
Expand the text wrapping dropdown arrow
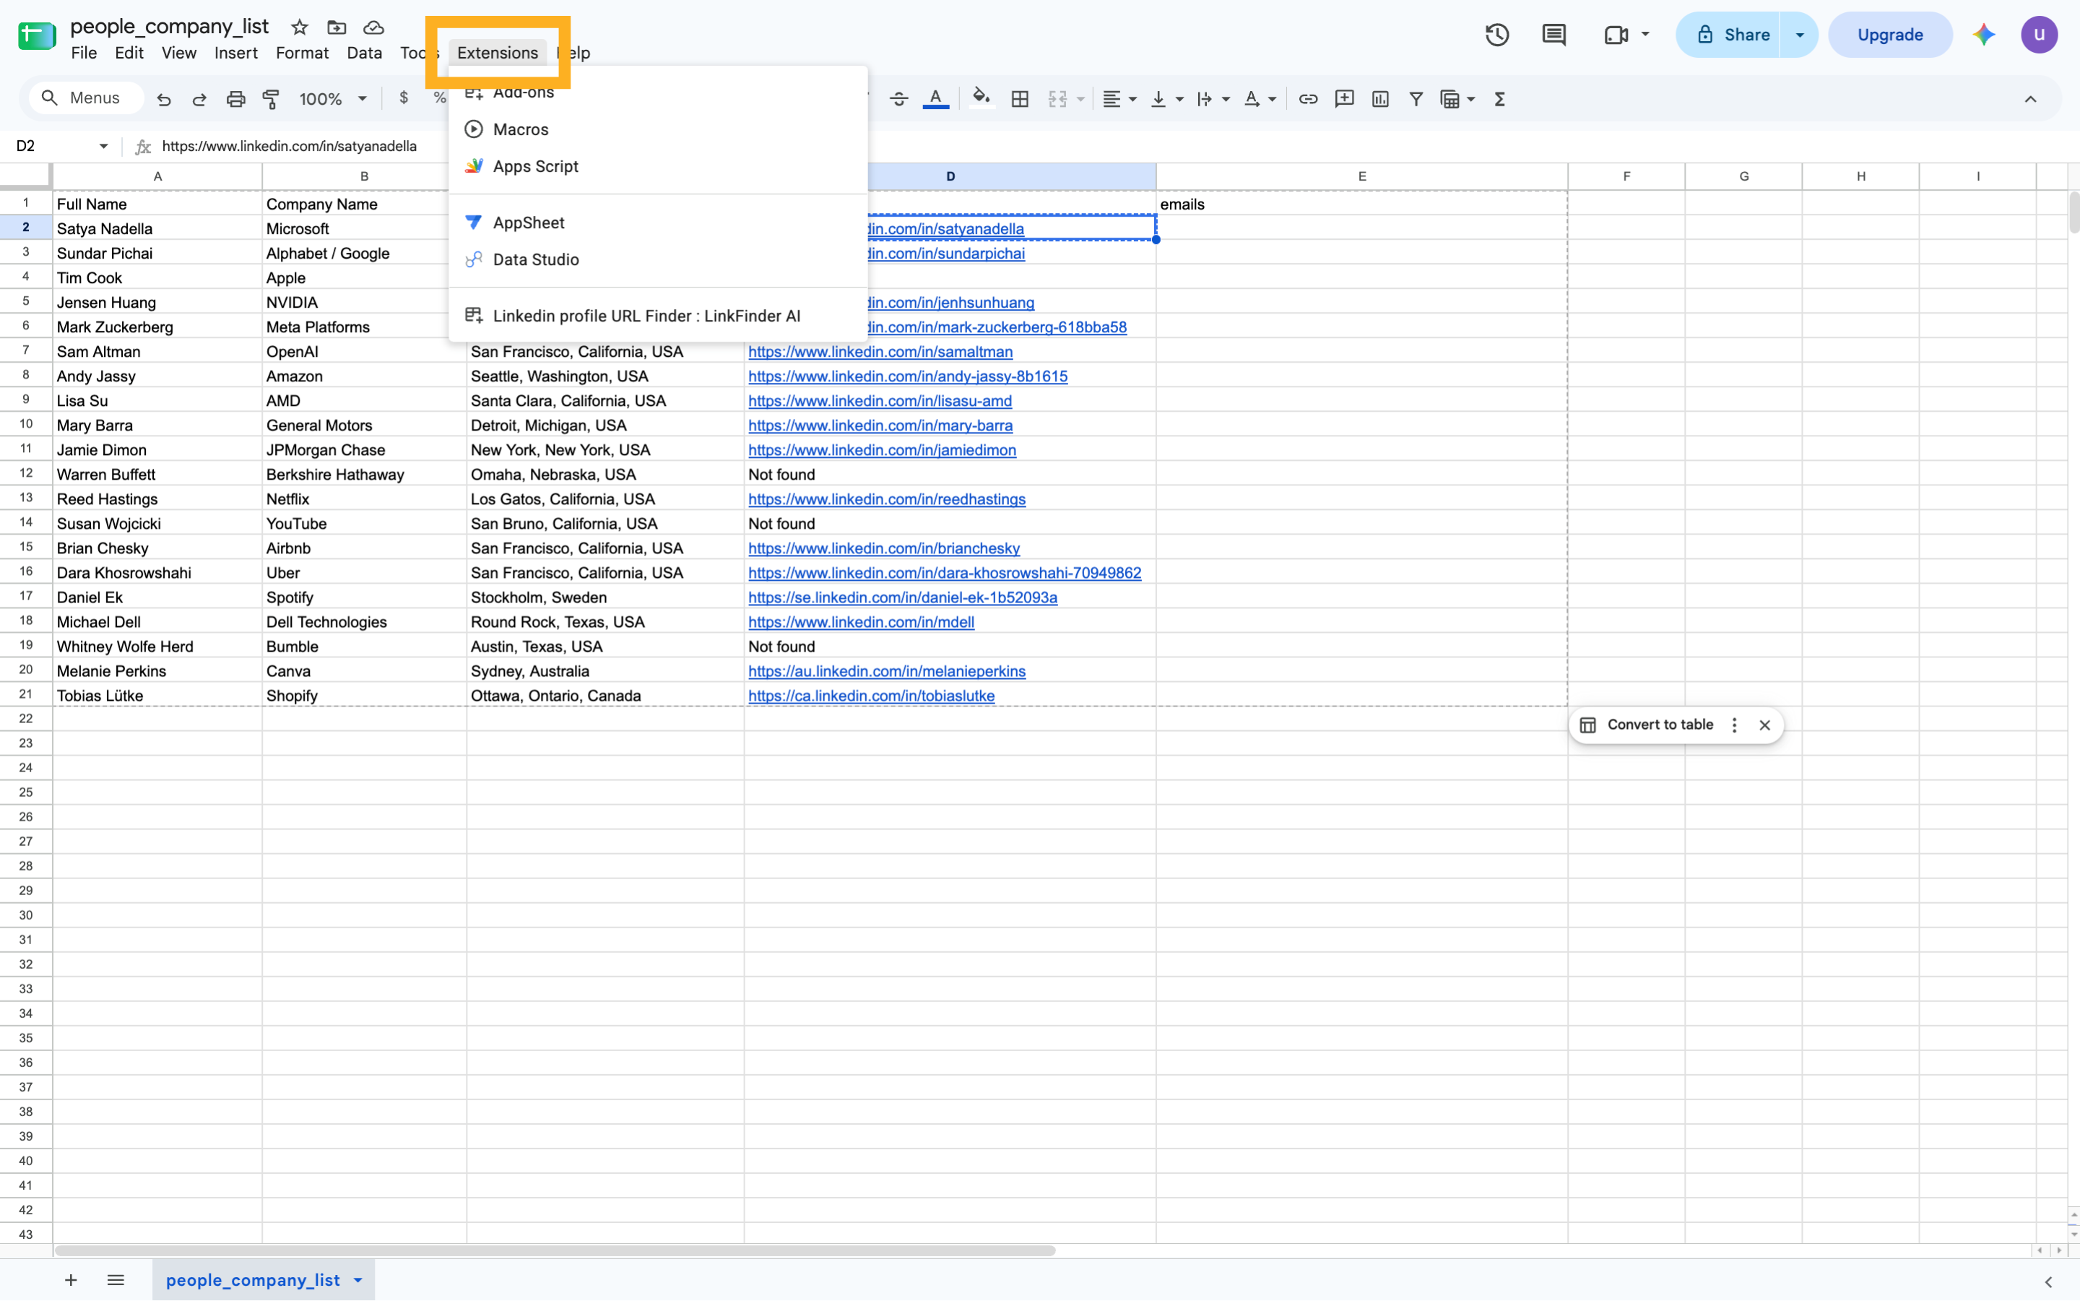(1226, 99)
